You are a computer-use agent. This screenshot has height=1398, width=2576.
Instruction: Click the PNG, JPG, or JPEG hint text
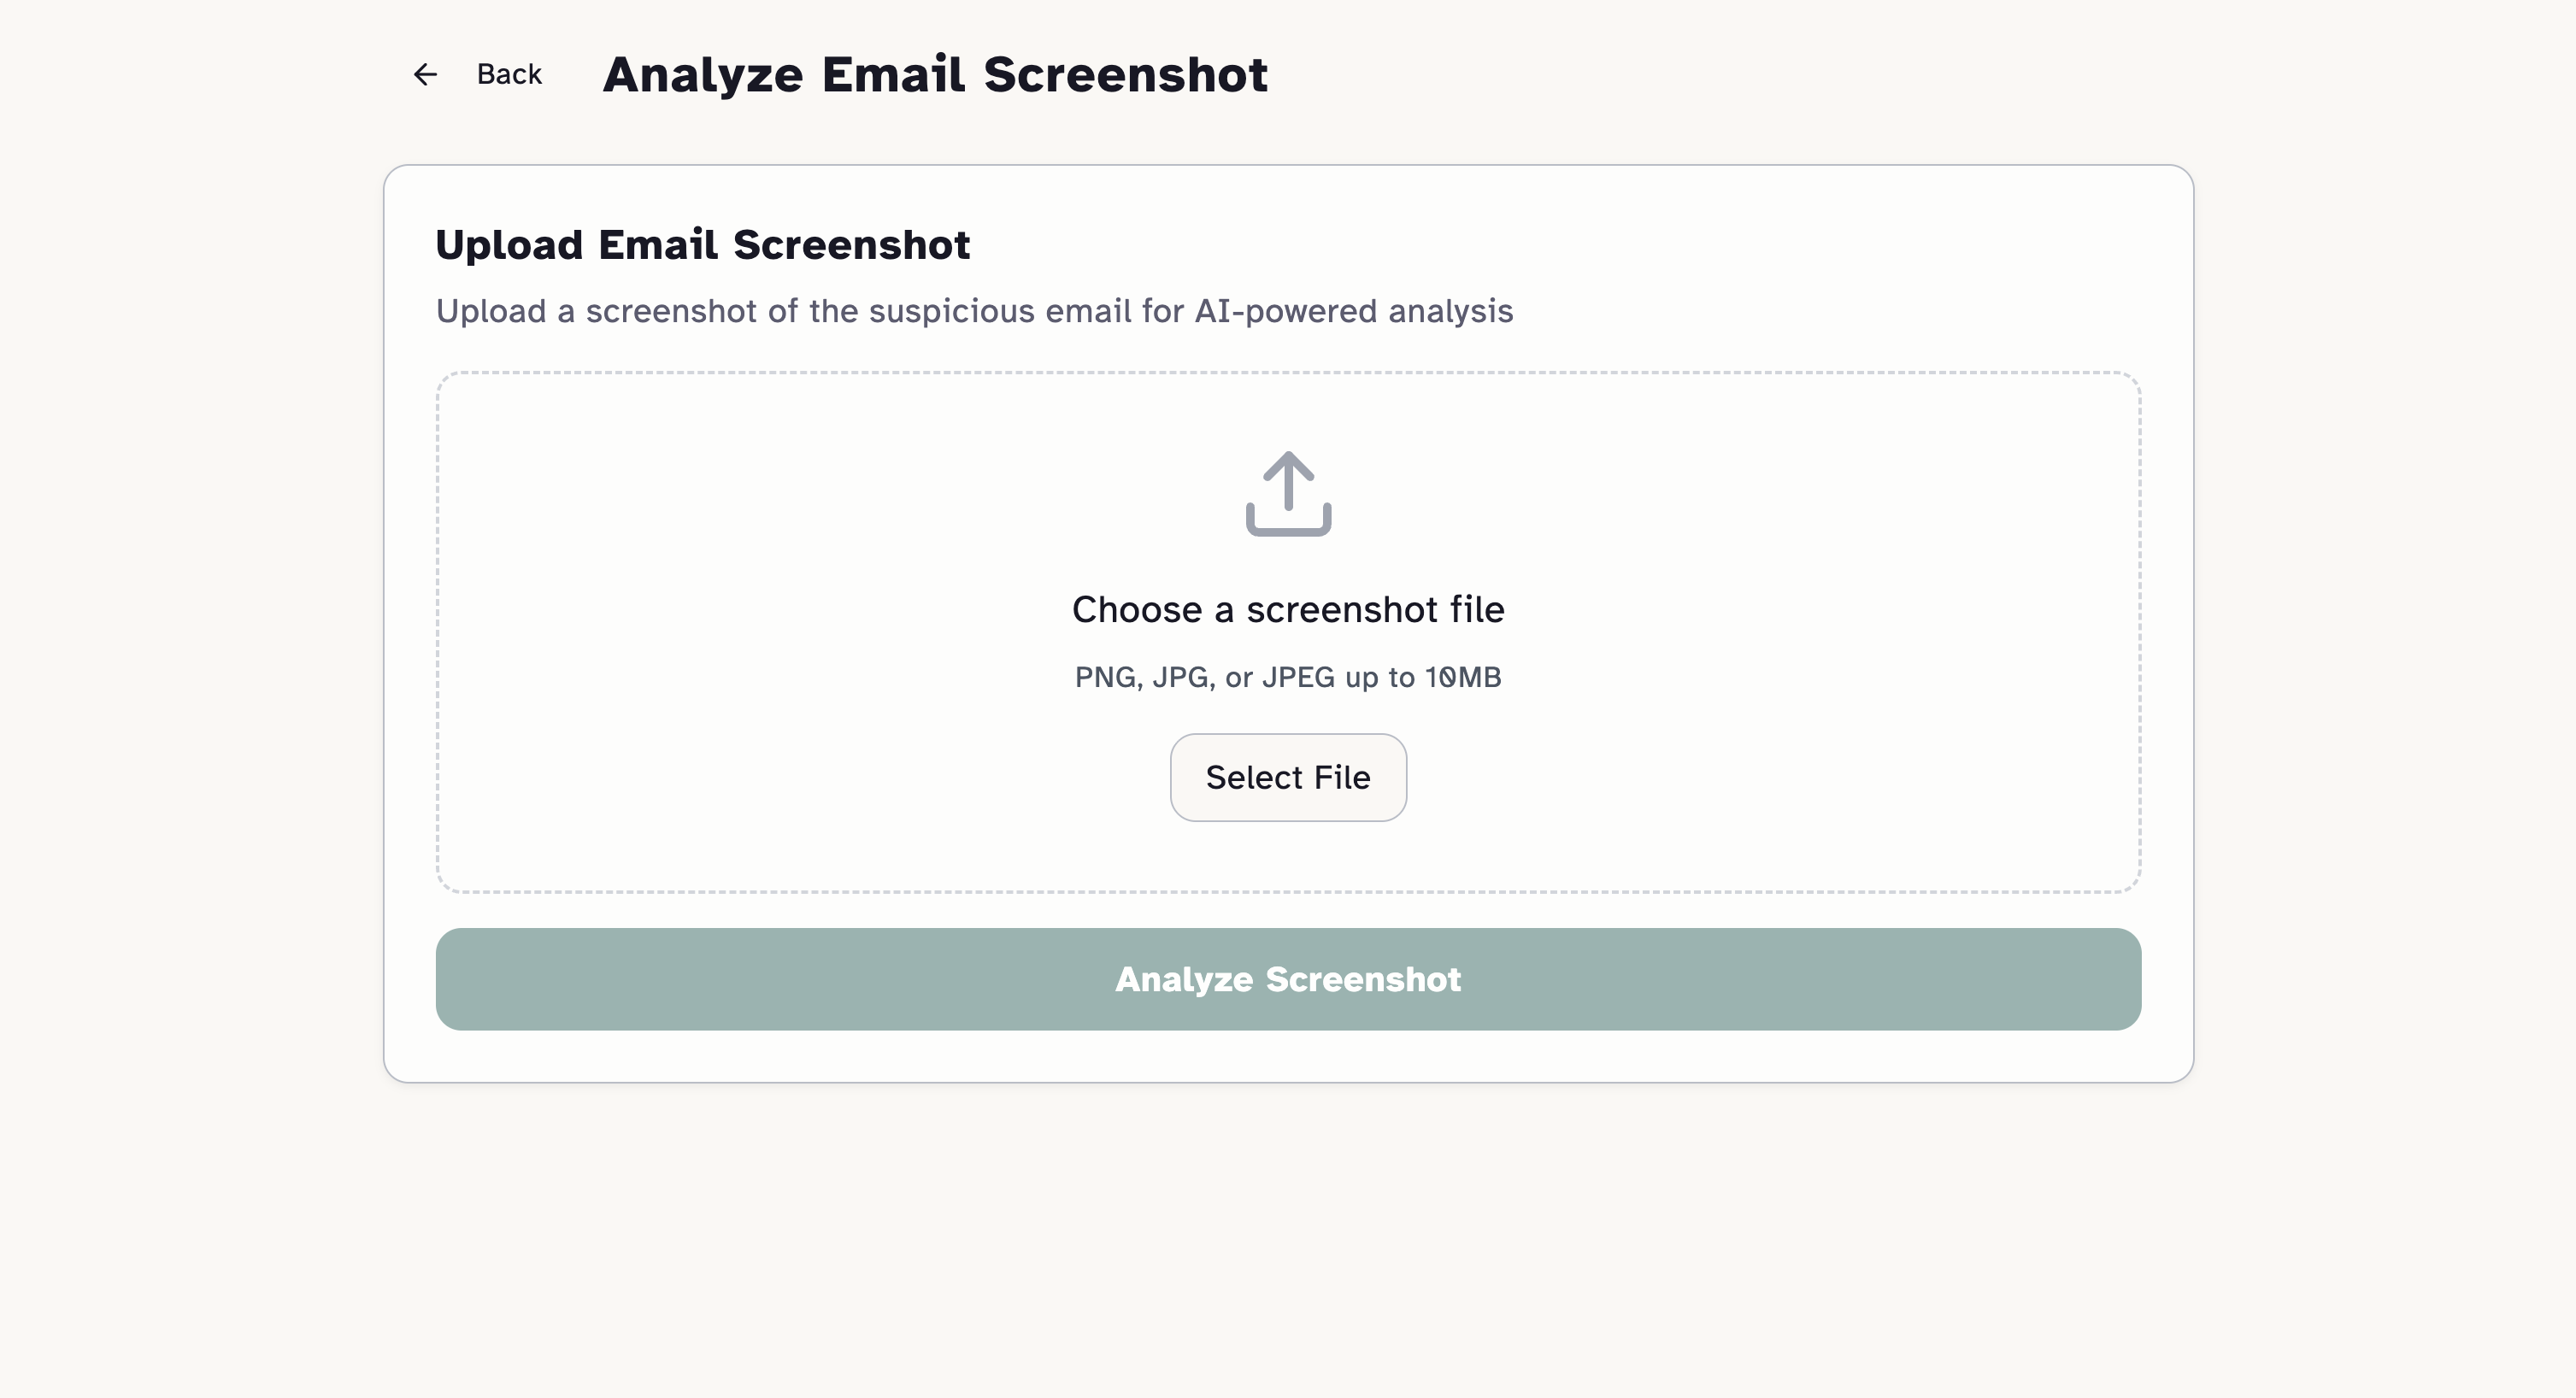click(1288, 676)
